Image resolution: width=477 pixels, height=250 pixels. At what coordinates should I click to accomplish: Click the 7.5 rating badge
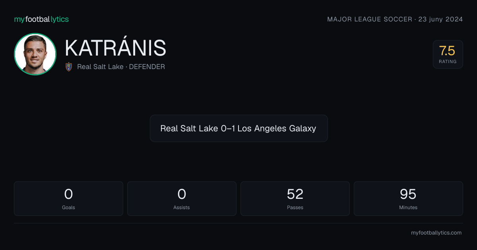pos(448,54)
